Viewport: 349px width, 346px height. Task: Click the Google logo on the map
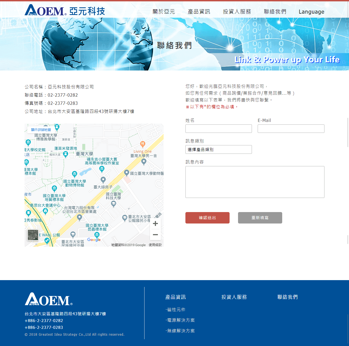coord(94,240)
